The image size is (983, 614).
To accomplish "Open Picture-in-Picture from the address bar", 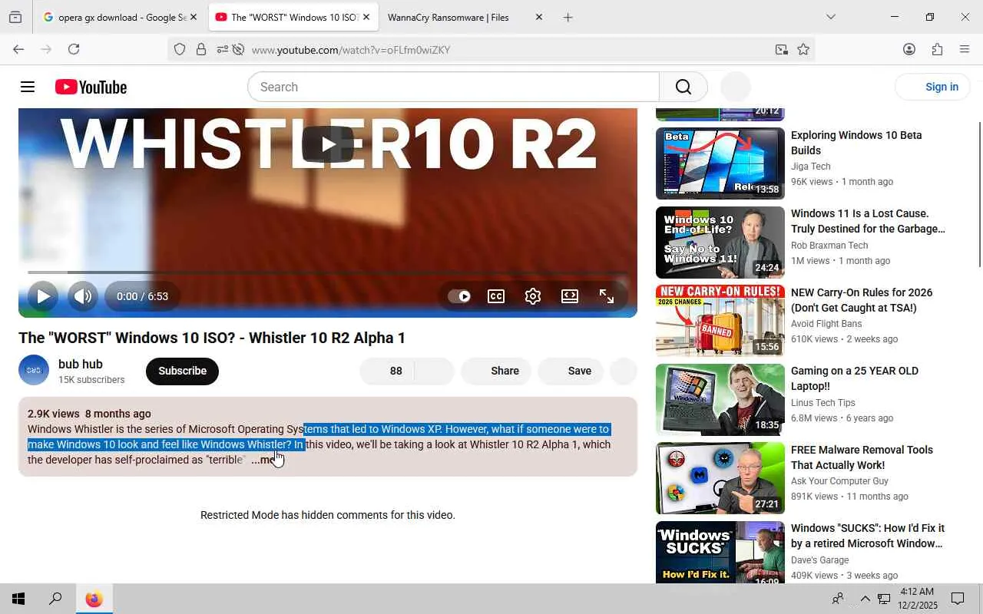I will 781,49.
